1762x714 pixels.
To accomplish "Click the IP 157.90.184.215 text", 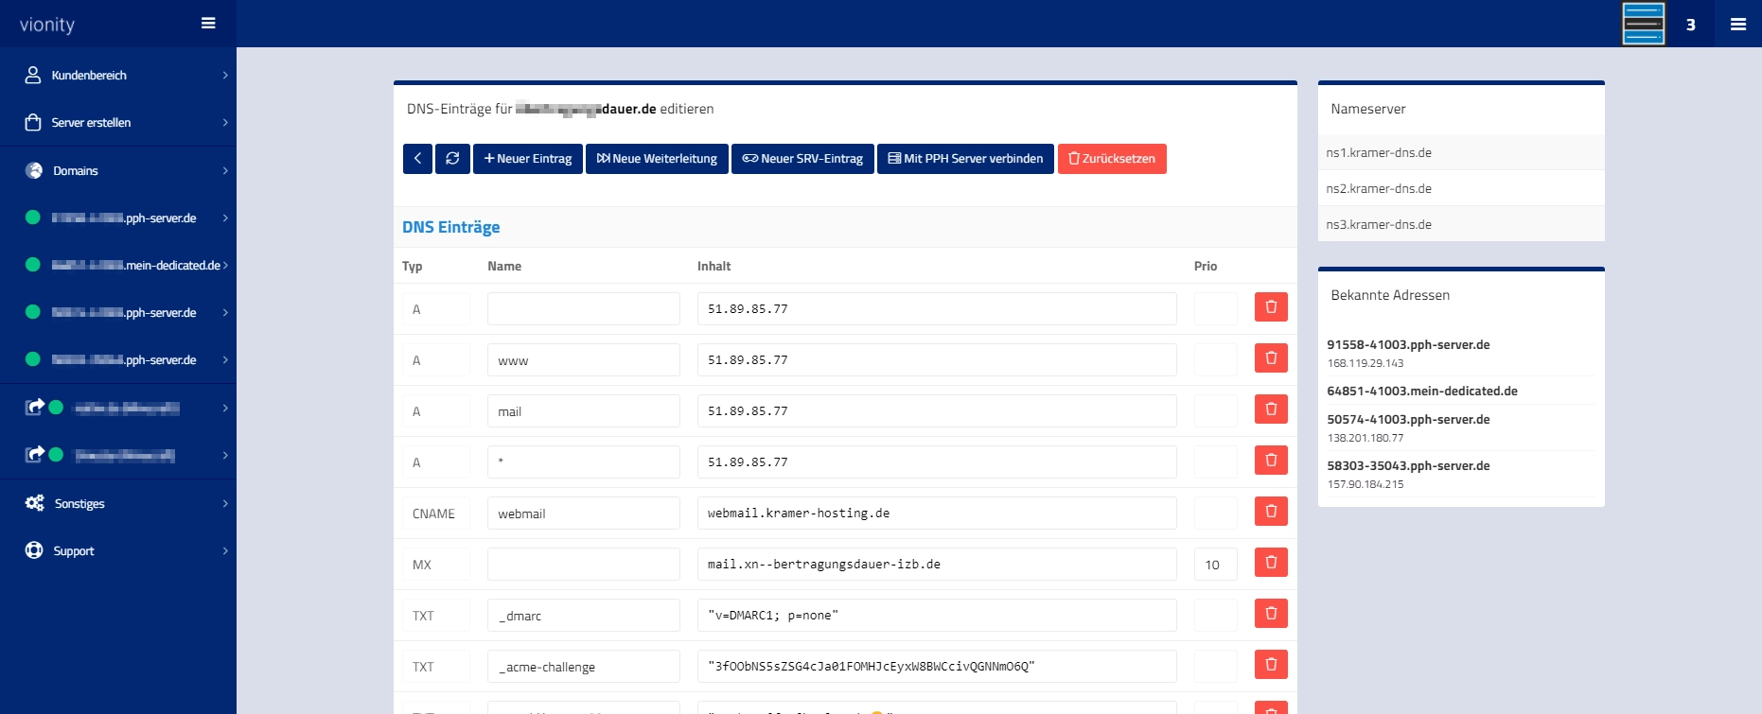I will [1366, 484].
